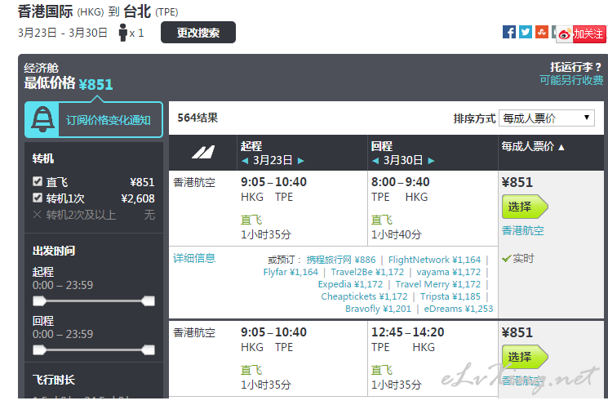Image resolution: width=608 pixels, height=405 pixels.
Task: Click the 托运行李? heading
Action: pyautogui.click(x=576, y=67)
